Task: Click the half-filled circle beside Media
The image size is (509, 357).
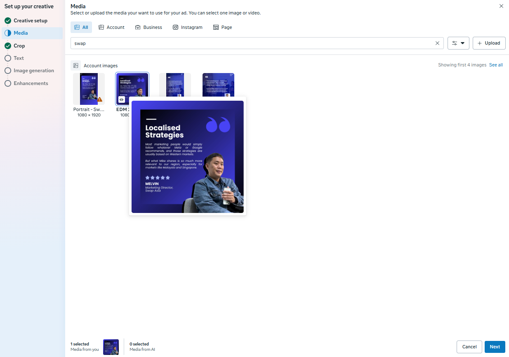Action: point(7,33)
